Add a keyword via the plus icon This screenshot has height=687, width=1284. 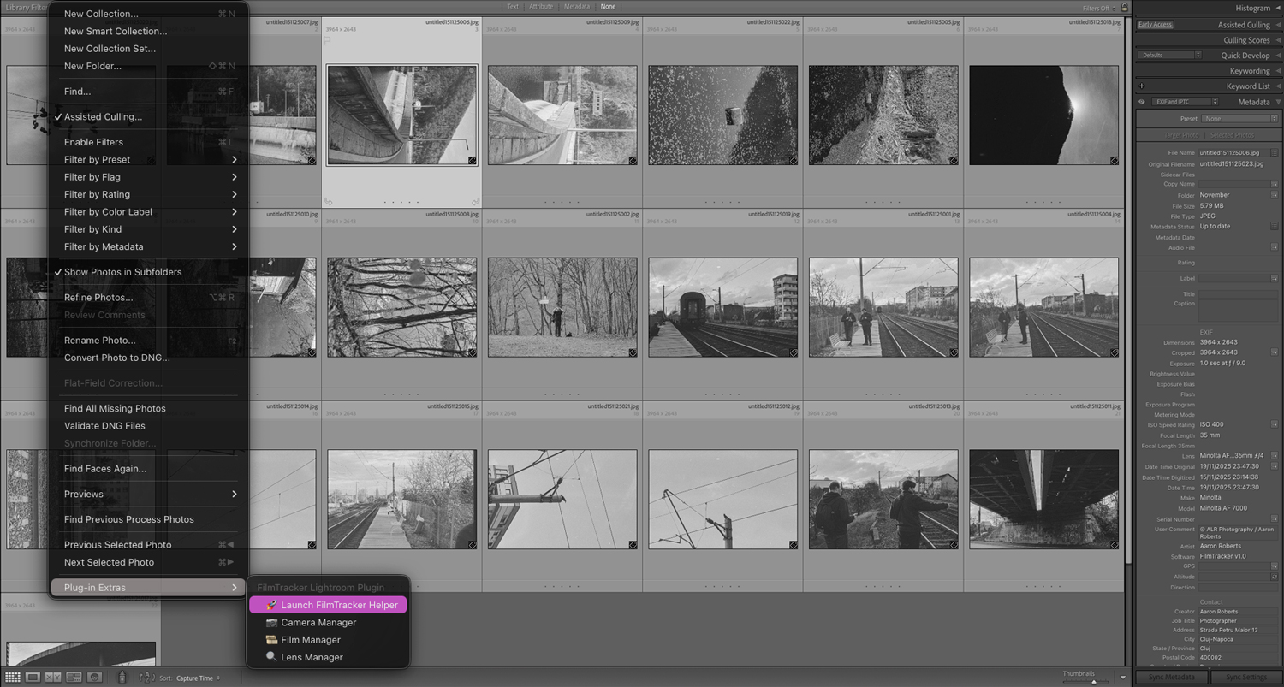click(x=1142, y=86)
